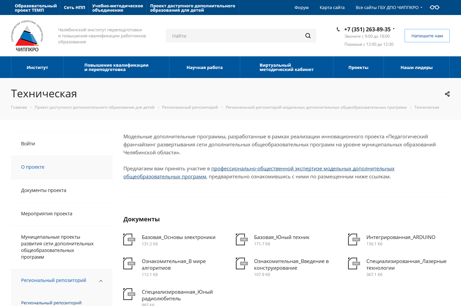
Task: Download Ознакомительная_В мире алгоритмов document
Action: (174, 265)
